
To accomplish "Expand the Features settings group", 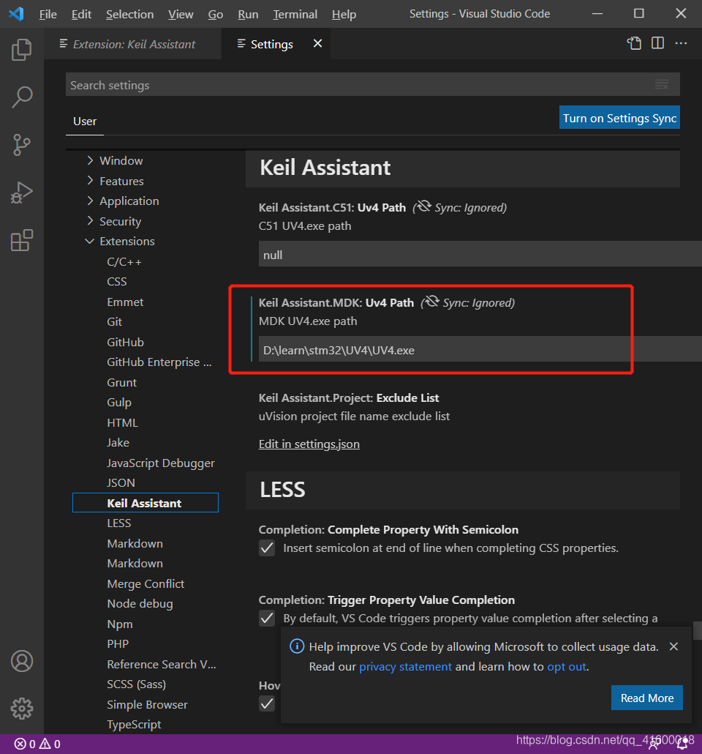I will (x=90, y=180).
